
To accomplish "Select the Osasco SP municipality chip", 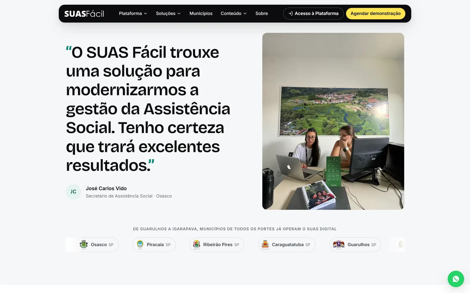I will (x=97, y=245).
